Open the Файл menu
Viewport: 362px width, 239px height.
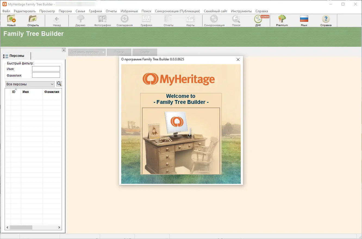coord(6,11)
